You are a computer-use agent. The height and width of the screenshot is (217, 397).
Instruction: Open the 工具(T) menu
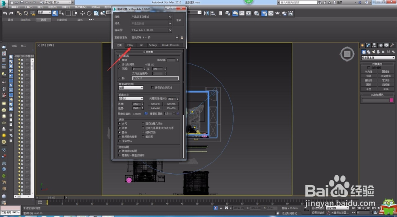(28, 7)
